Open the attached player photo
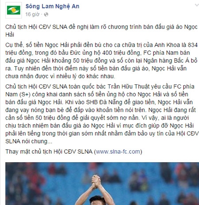 click(102, 183)
